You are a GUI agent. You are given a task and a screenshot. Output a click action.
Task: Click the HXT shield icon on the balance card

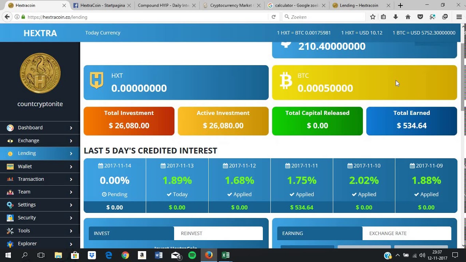(x=96, y=81)
